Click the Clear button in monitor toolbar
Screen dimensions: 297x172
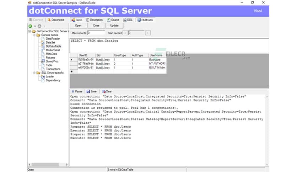[x=107, y=91]
